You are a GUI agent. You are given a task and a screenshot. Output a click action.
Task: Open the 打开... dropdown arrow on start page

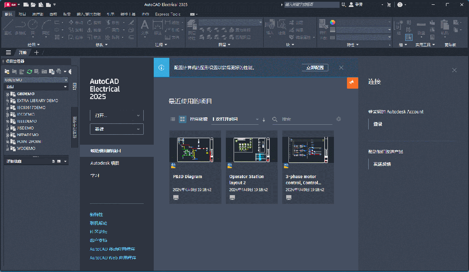[x=138, y=115]
